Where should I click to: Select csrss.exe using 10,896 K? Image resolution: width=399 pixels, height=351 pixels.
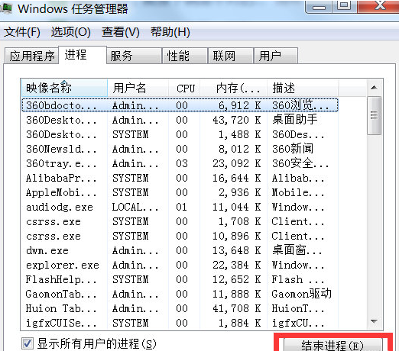tap(180, 236)
